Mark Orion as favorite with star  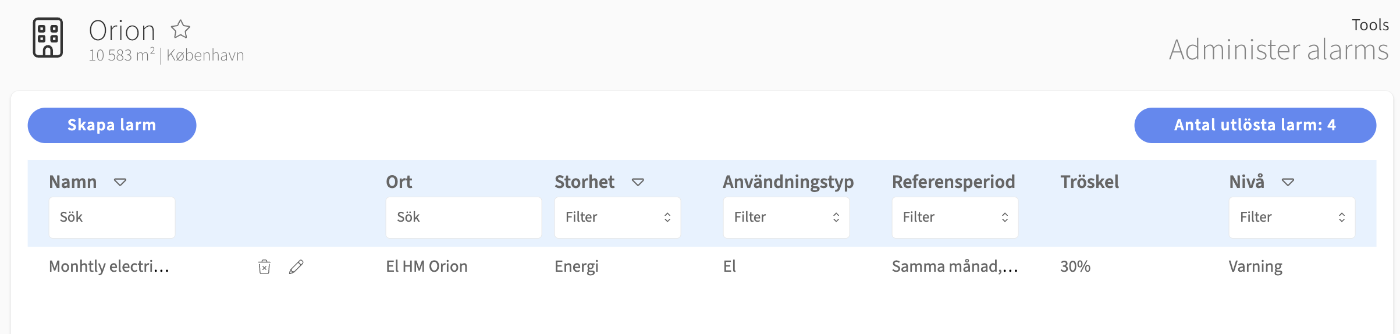(x=180, y=29)
